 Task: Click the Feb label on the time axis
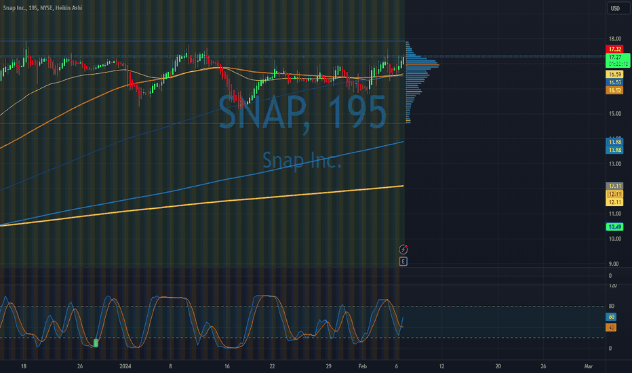[x=362, y=366]
